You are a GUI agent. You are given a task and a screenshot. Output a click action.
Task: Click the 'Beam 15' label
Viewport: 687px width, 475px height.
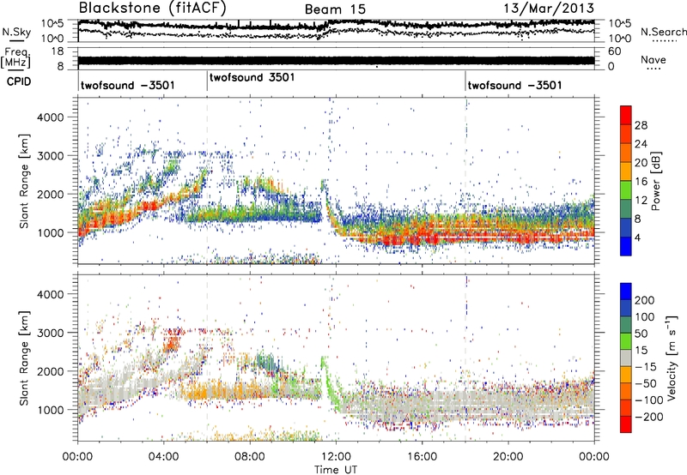point(335,9)
